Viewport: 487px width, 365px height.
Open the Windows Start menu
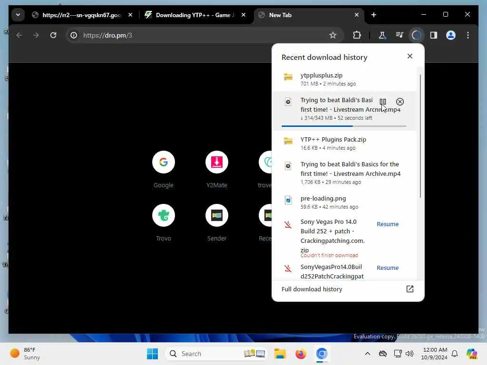click(x=152, y=354)
